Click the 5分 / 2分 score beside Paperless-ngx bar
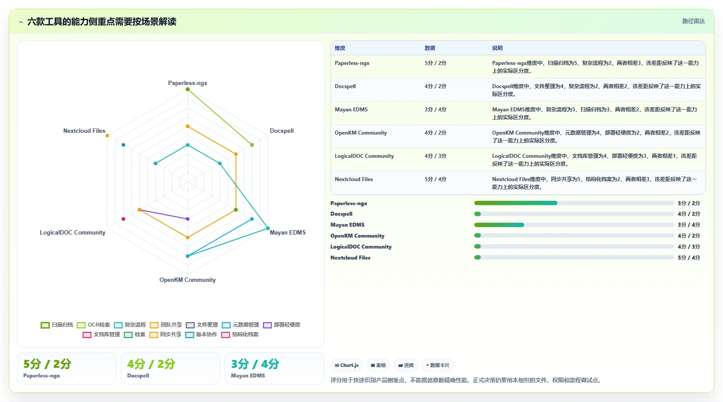Screen dimensions: 723x402 [x=689, y=203]
